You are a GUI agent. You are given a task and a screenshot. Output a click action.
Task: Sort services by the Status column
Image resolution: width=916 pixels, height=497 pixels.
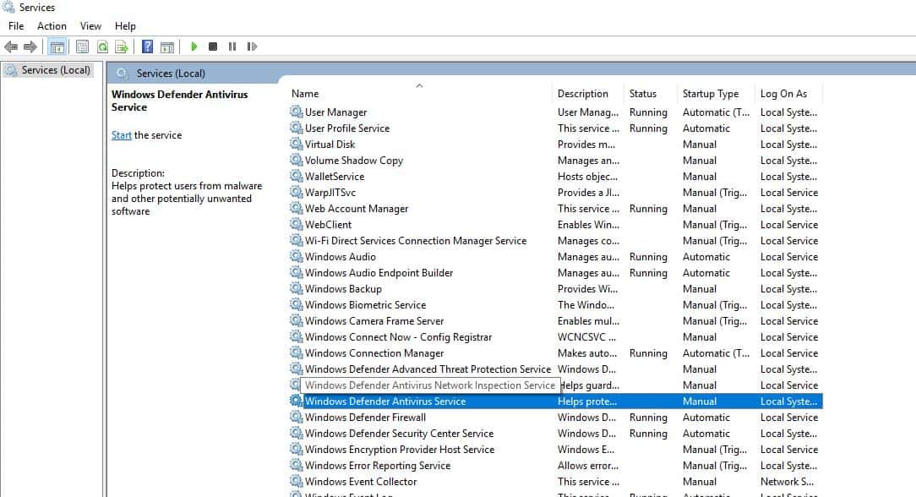click(x=642, y=93)
